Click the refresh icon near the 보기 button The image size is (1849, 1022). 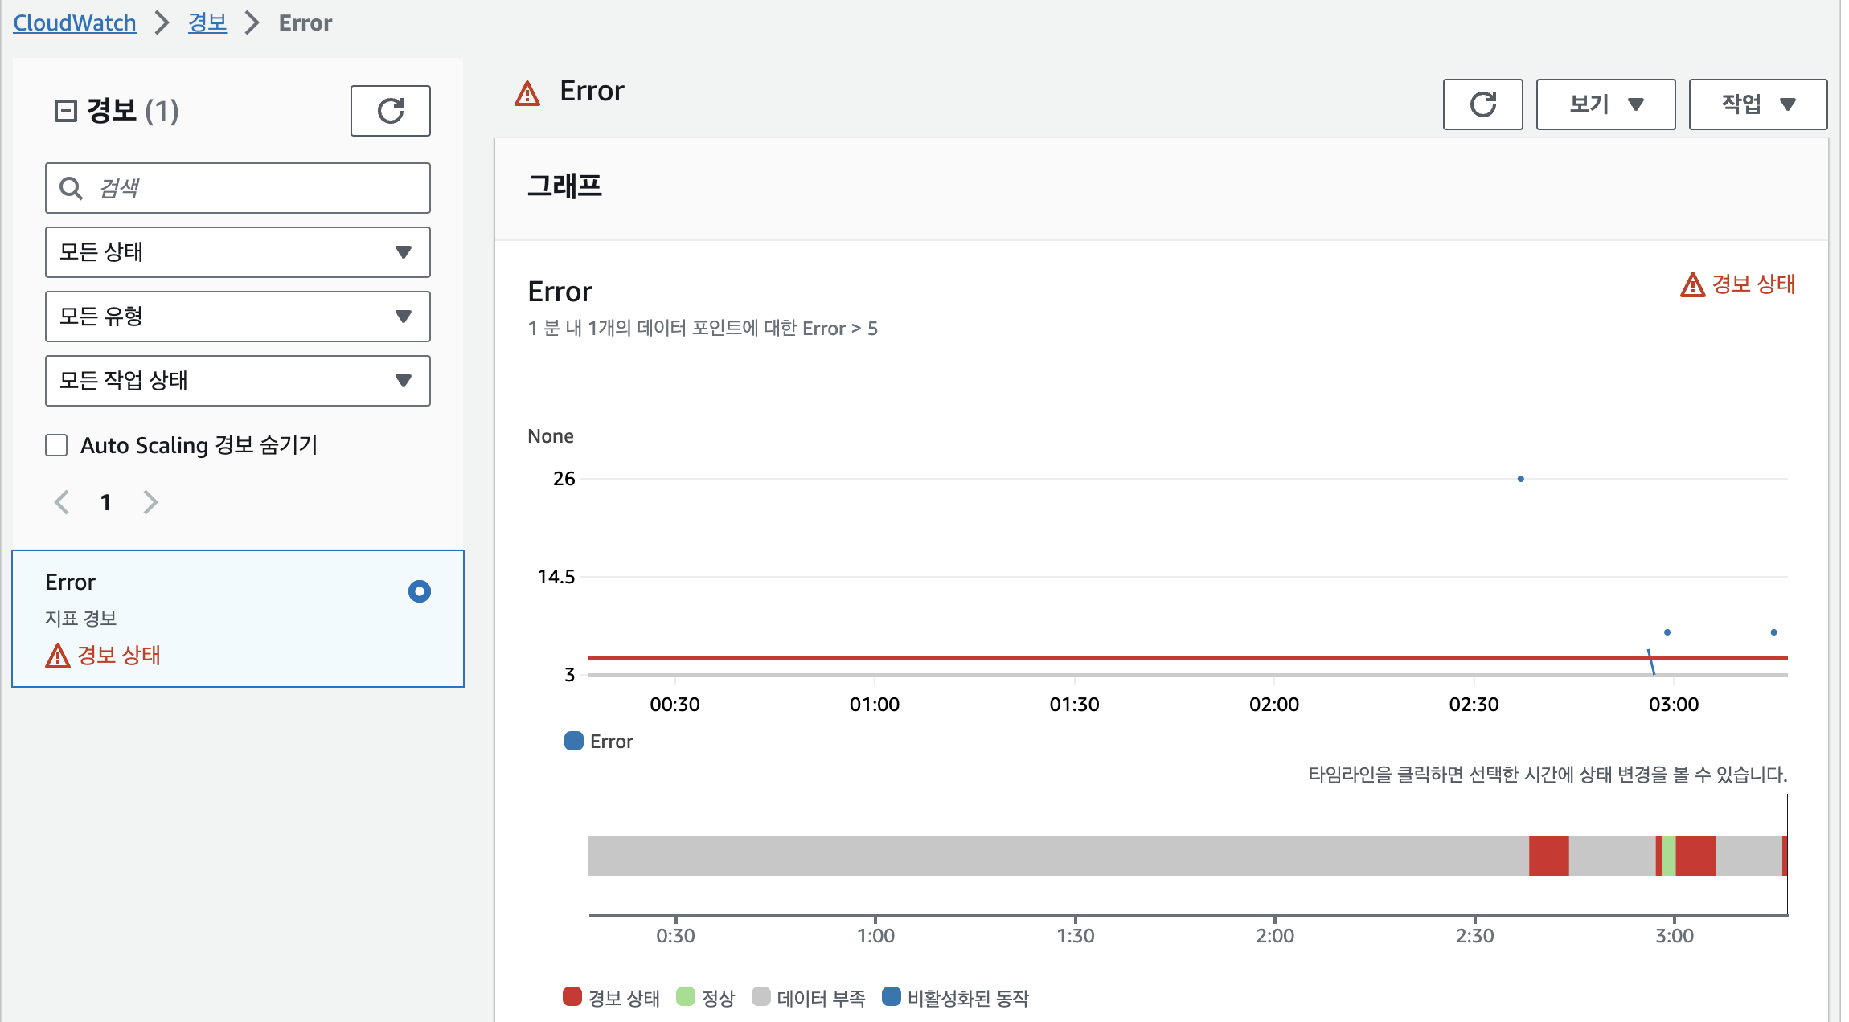[1482, 104]
